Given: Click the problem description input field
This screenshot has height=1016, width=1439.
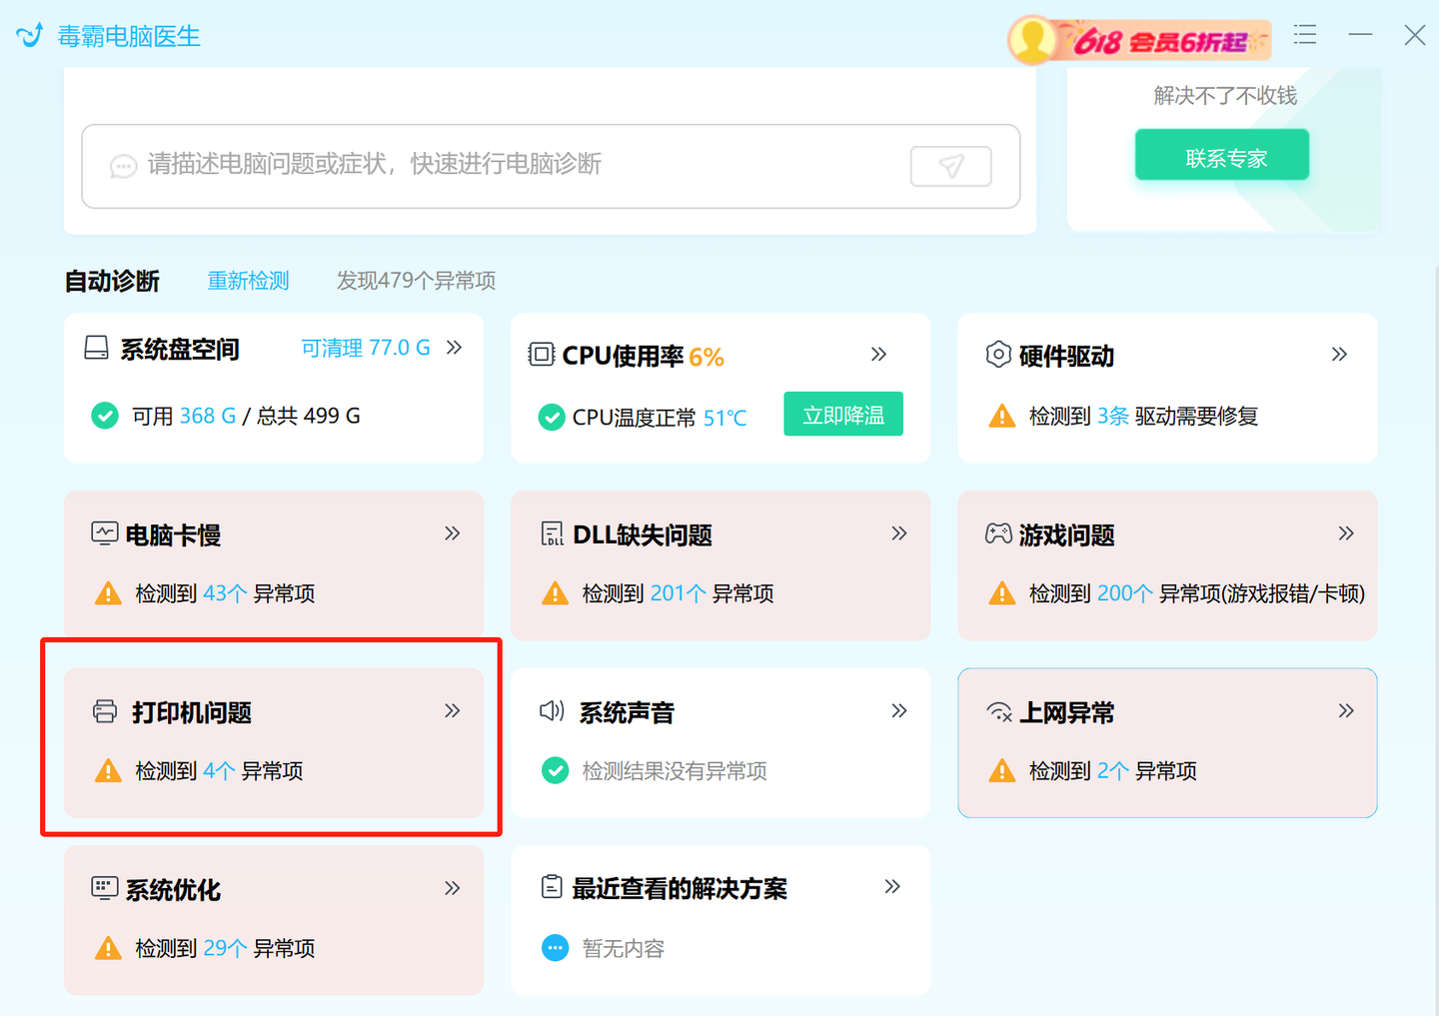Looking at the screenshot, I should coord(551,166).
